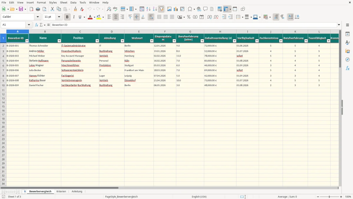Image resolution: width=353 pixels, height=199 pixels.
Task: Toggle Center Horizontally alignment
Action: click(116, 17)
